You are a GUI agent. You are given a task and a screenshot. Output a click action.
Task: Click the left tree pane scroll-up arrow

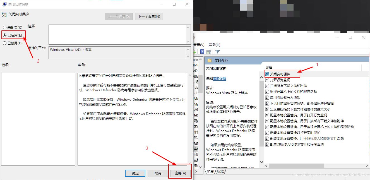(x=200, y=59)
